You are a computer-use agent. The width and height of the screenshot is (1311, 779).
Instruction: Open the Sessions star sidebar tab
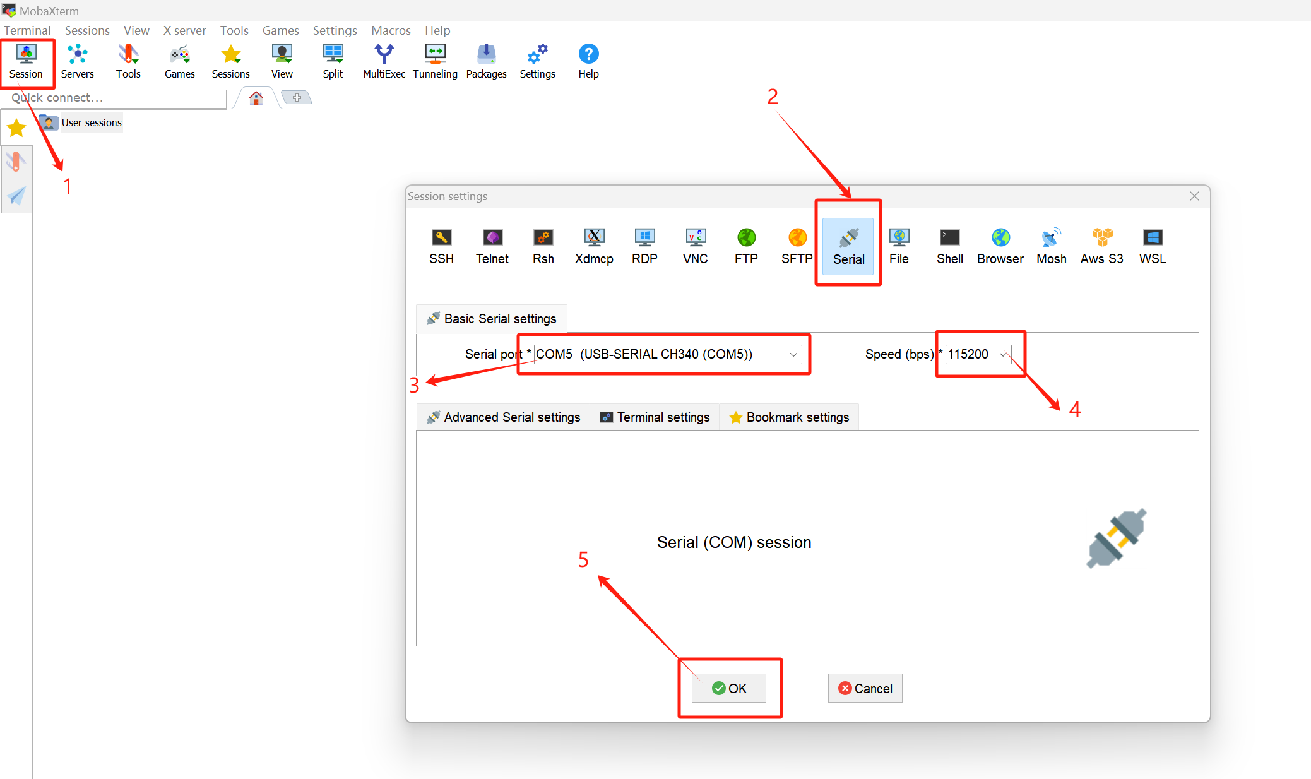pyautogui.click(x=16, y=128)
